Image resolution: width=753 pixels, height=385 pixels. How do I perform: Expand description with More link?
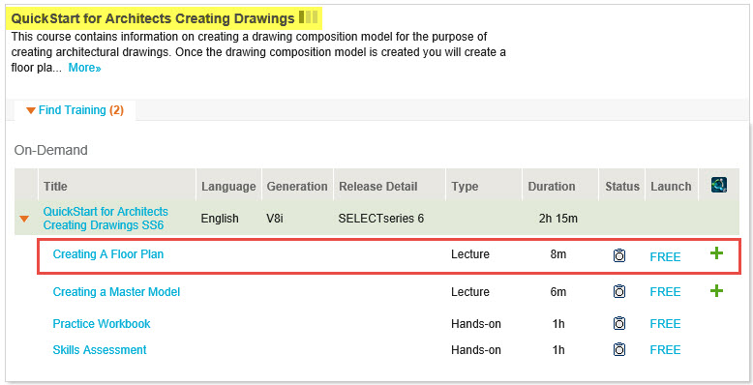[x=84, y=68]
